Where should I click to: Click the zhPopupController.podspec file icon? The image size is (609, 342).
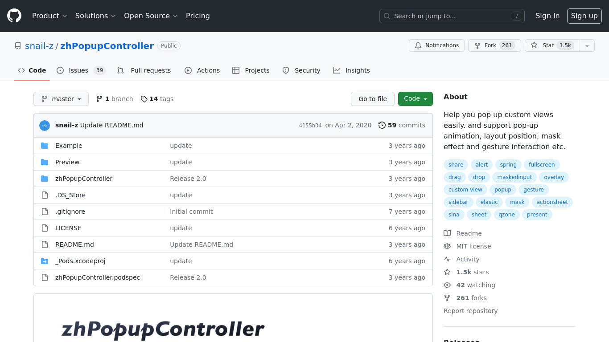click(45, 277)
